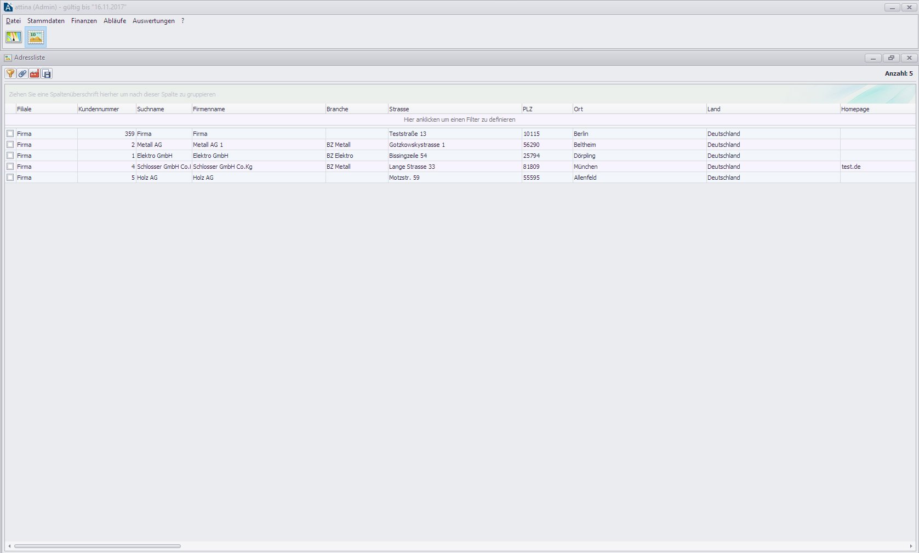Minimize the Adressliste panel
This screenshot has width=919, height=553.
[x=873, y=58]
